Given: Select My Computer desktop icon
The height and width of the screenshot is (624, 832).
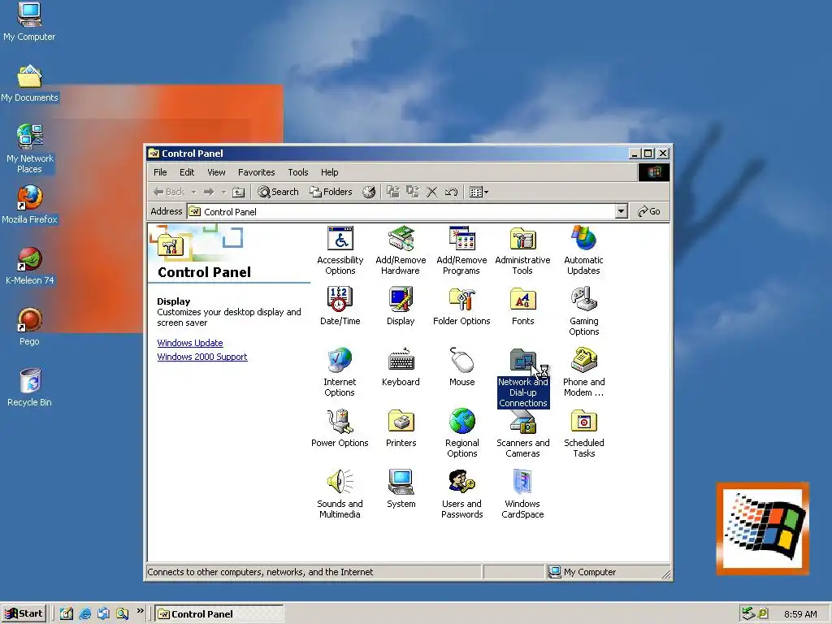Looking at the screenshot, I should (x=29, y=21).
